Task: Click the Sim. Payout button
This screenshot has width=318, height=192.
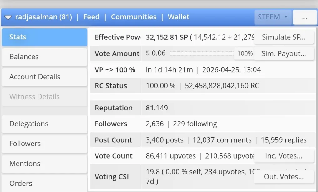Action: click(x=284, y=53)
